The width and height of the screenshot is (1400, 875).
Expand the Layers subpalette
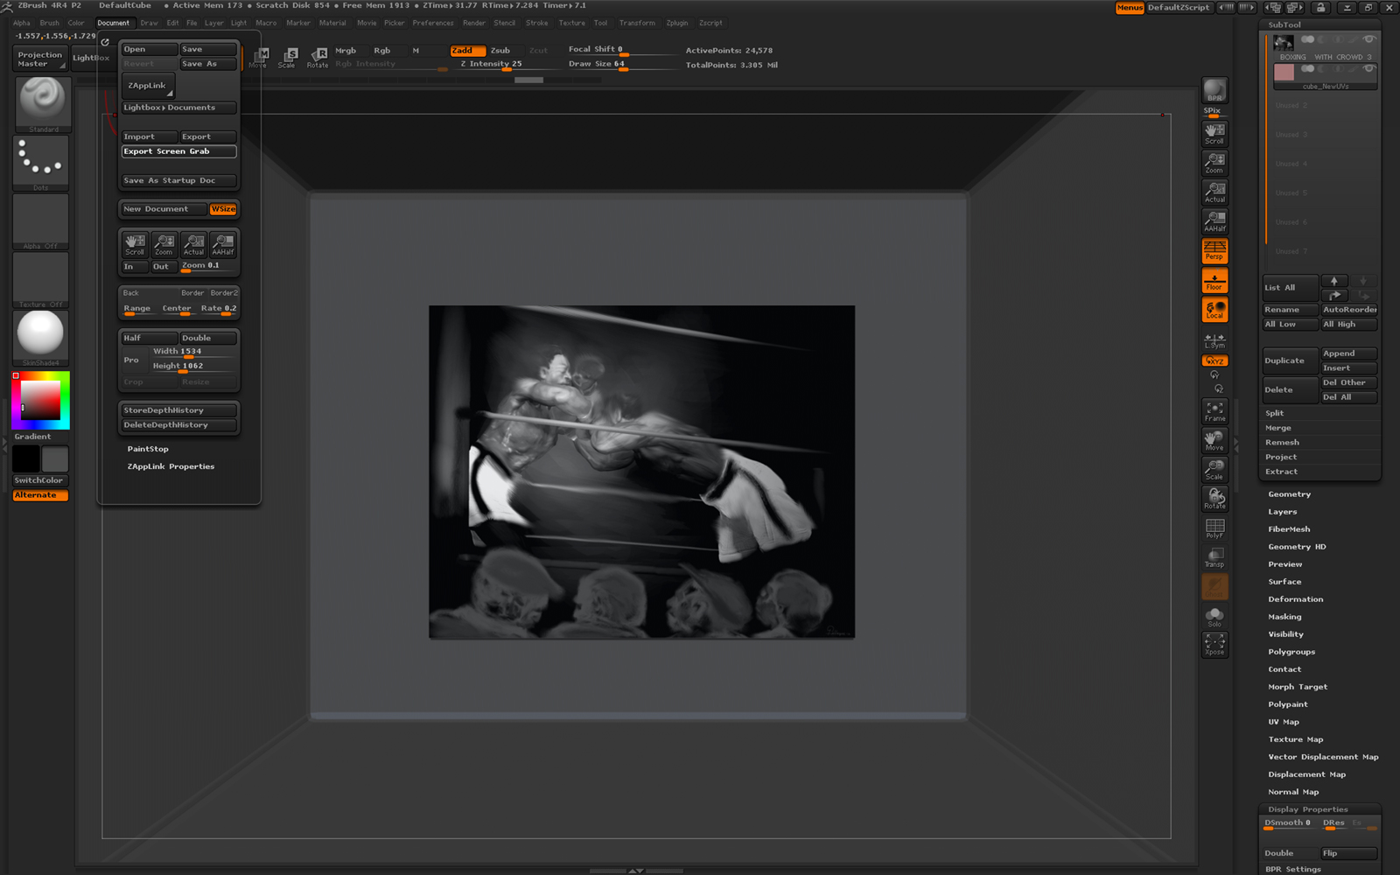point(1283,512)
